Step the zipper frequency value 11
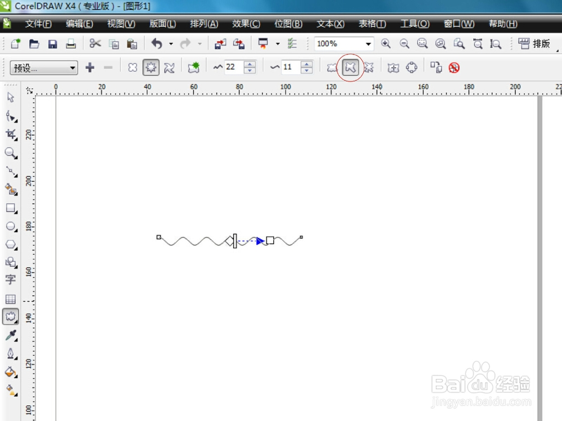The height and width of the screenshot is (421, 562). 306,67
